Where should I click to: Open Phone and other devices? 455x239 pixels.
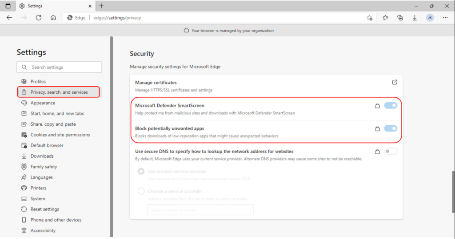pyautogui.click(x=58, y=220)
